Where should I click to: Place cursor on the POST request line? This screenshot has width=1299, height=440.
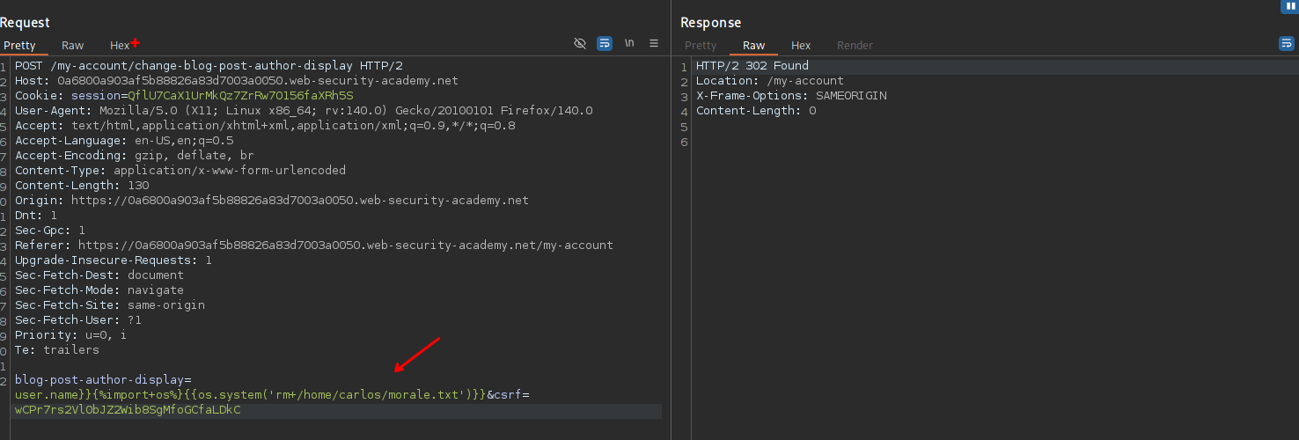(x=209, y=66)
